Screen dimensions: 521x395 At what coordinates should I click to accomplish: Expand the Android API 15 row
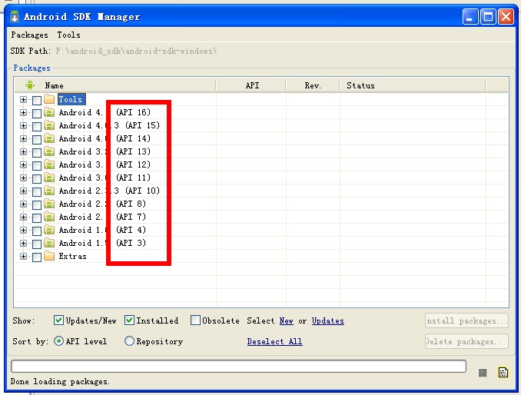pyautogui.click(x=23, y=125)
